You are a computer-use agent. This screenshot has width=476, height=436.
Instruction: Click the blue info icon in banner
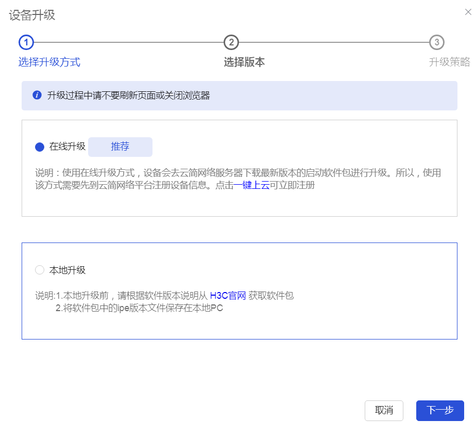pyautogui.click(x=37, y=95)
